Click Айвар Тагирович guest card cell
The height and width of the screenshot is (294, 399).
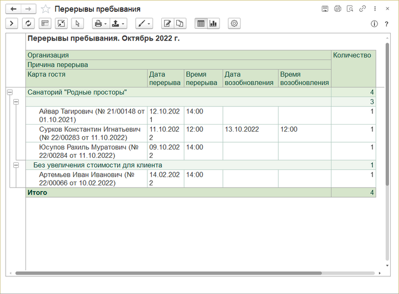[x=86, y=116]
